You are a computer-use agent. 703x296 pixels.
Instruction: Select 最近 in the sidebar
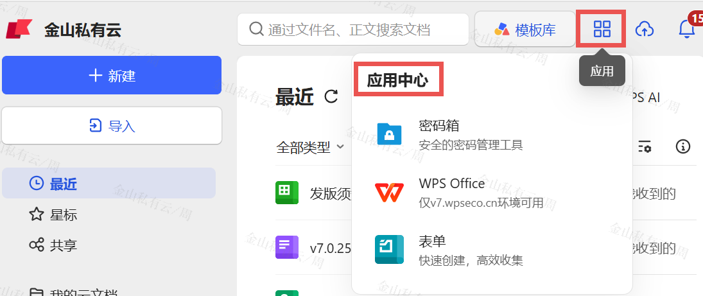click(x=108, y=183)
